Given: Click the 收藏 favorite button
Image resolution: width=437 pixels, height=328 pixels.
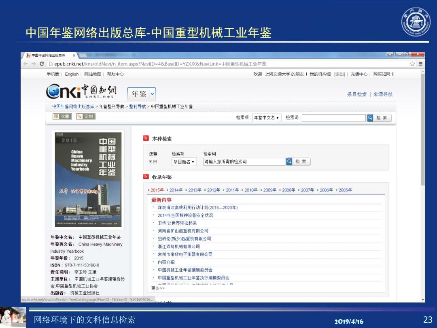Looking at the screenshot, I should (62, 116).
